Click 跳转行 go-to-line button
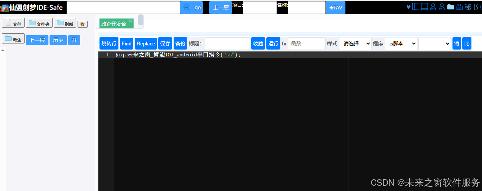Screen dimensions: 482x191 click(109, 43)
